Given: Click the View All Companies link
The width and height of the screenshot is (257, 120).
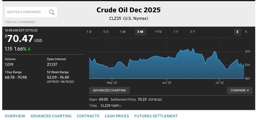Looking at the screenshot, I should (x=20, y=22).
